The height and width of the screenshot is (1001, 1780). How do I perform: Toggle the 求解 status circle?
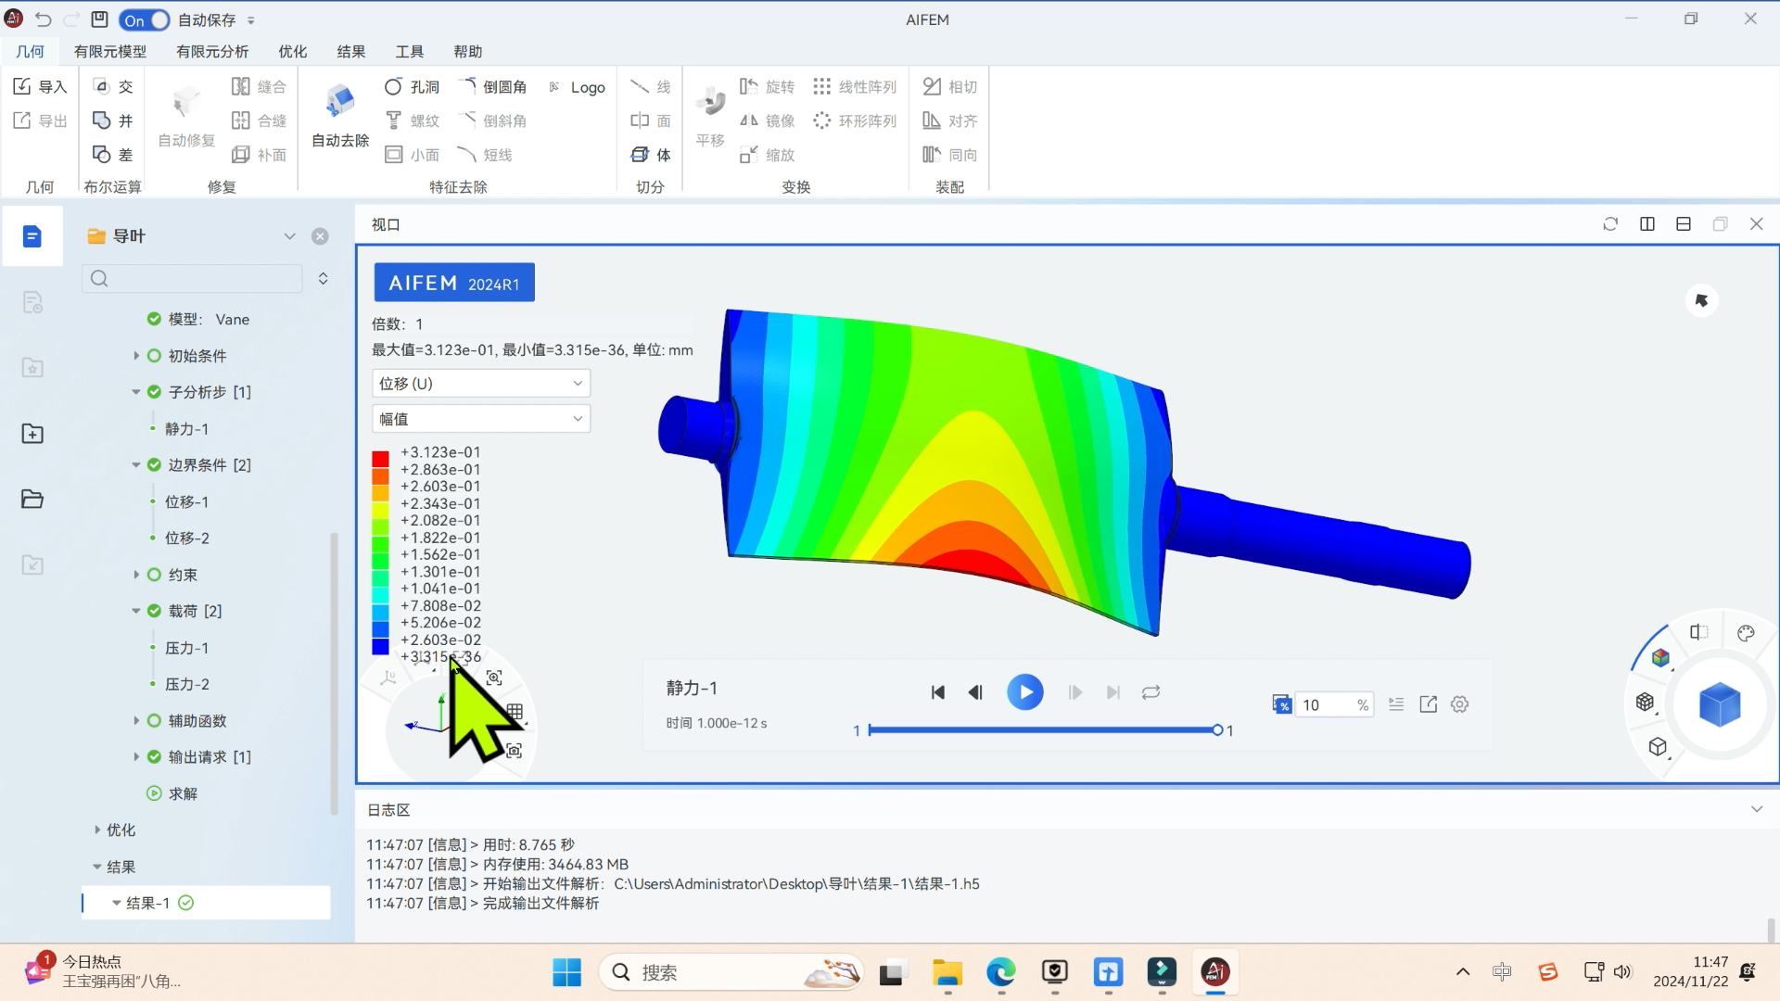(x=154, y=793)
